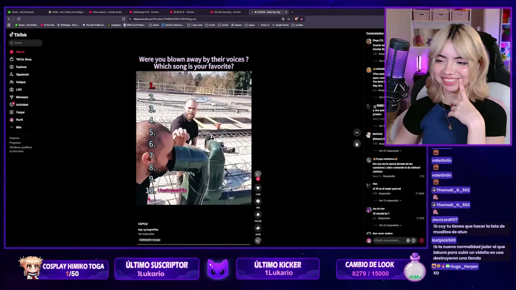Open Actividad notifications
Viewport: 516px width, 290px height.
(19, 105)
